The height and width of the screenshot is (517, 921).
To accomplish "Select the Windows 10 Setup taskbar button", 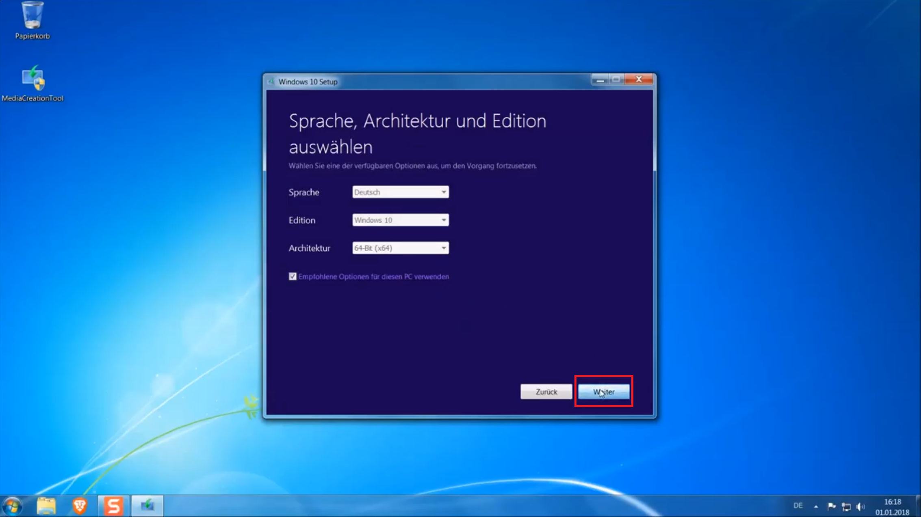I will 147,506.
